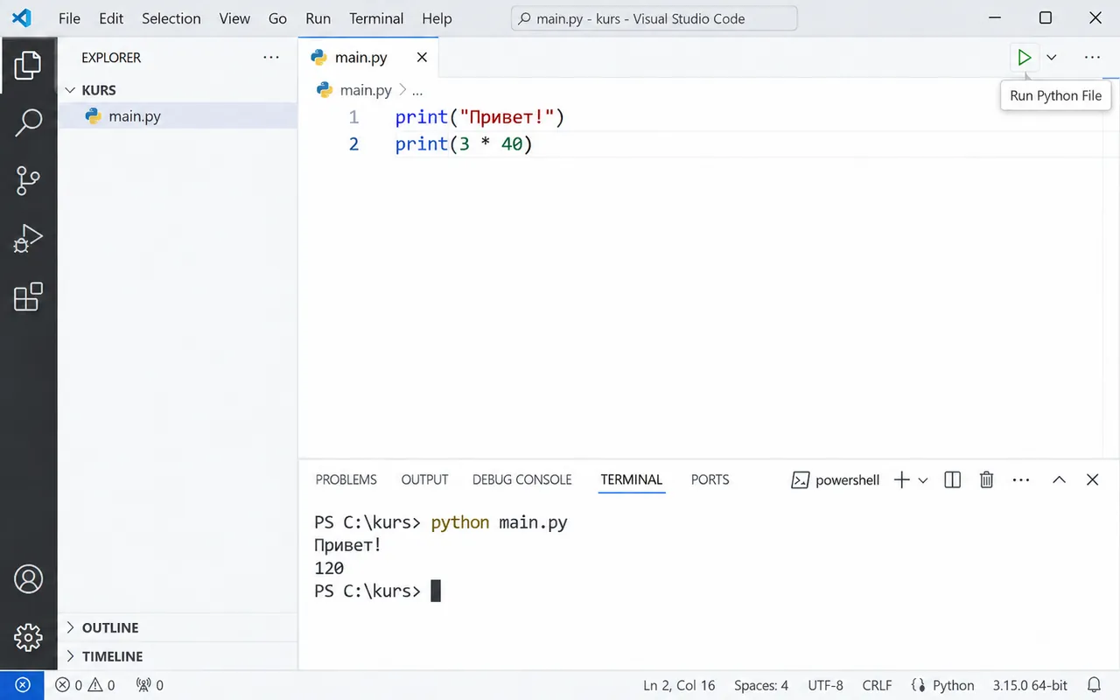
Task: Split the terminal panel
Action: (953, 479)
